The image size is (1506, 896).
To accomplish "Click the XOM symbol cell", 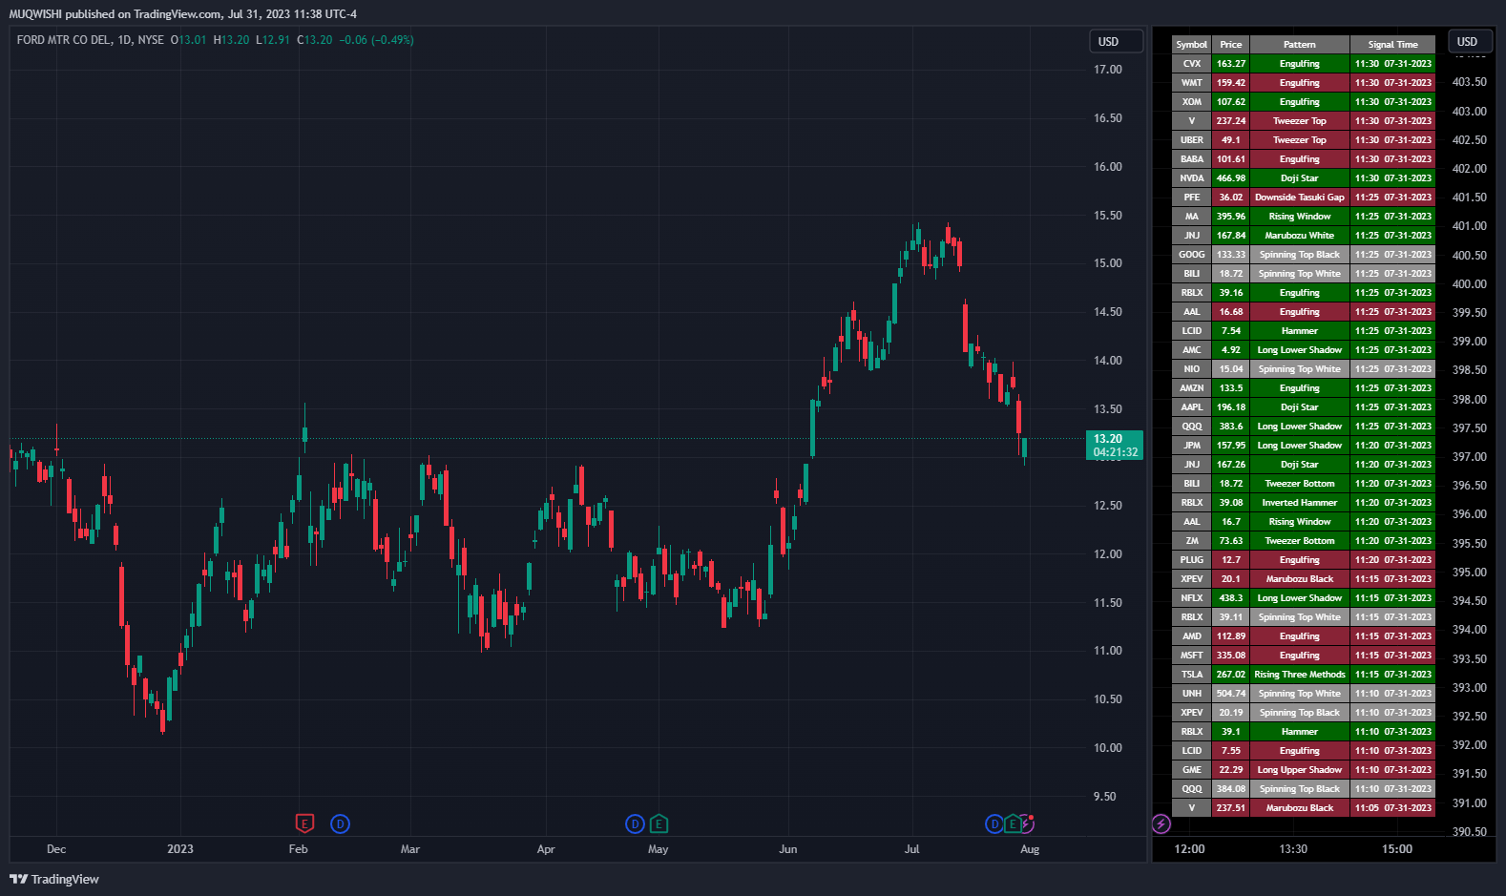I will coord(1192,102).
